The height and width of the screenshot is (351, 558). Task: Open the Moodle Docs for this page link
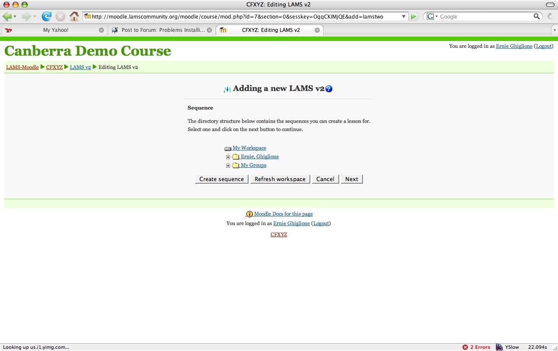(x=283, y=214)
